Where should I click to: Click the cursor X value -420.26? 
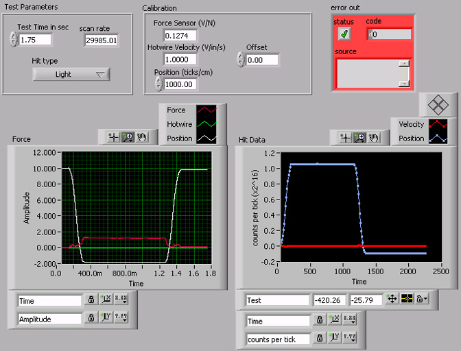pos(329,300)
